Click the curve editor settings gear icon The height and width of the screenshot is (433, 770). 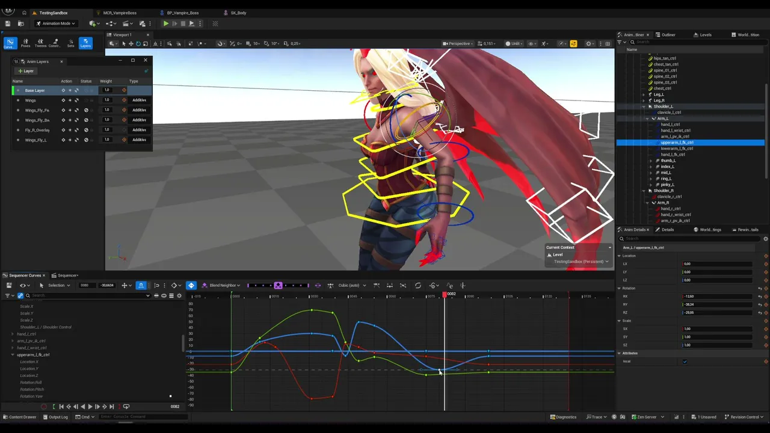179,295
